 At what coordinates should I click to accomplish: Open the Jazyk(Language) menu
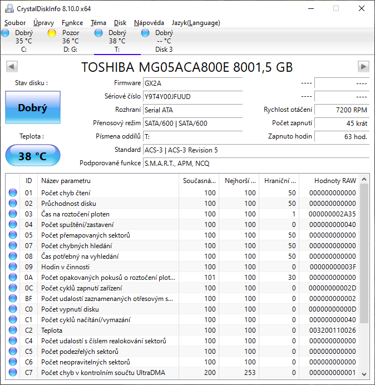pyautogui.click(x=195, y=23)
